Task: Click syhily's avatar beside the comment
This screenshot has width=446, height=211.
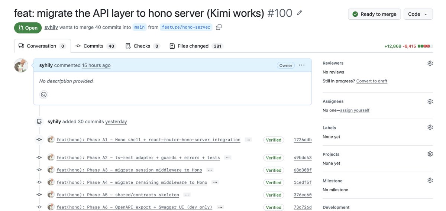Action: 21,65
